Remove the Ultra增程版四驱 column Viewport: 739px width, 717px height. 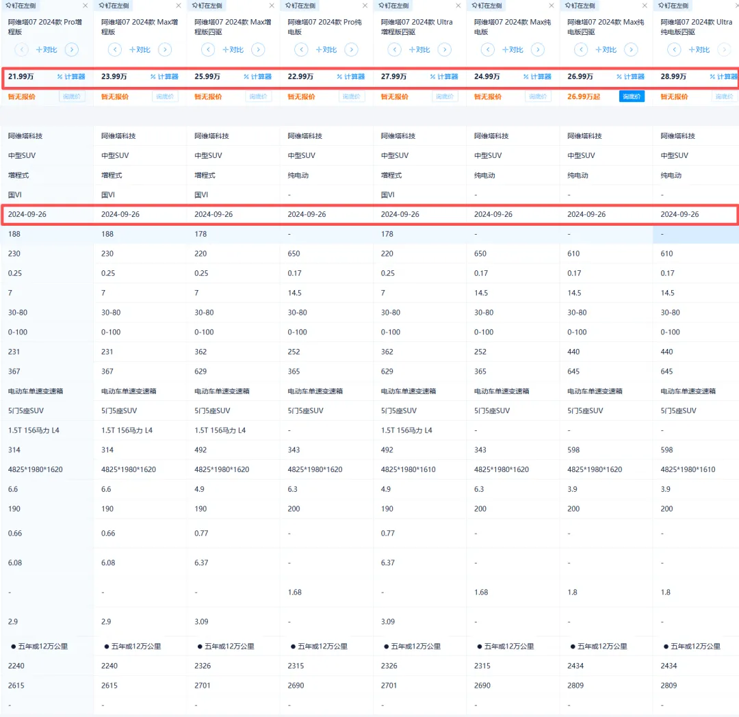458,5
